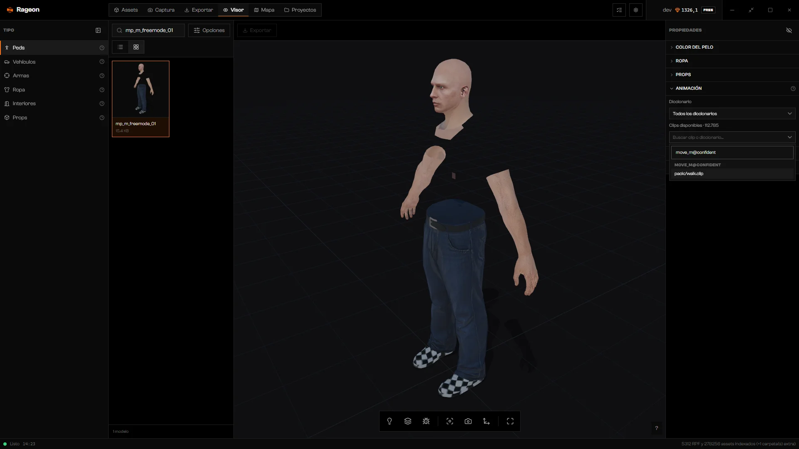The width and height of the screenshot is (799, 449).
Task: Select the pack/walk.clip animation entry
Action: coord(732,174)
